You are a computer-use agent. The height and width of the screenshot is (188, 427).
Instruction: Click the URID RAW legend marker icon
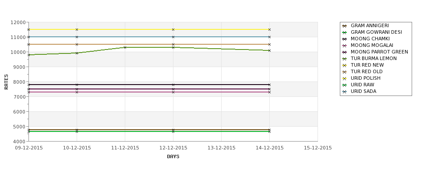tap(345, 85)
